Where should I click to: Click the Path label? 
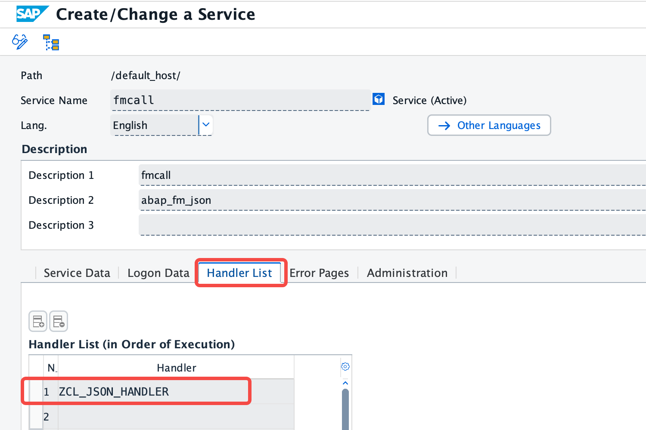31,75
